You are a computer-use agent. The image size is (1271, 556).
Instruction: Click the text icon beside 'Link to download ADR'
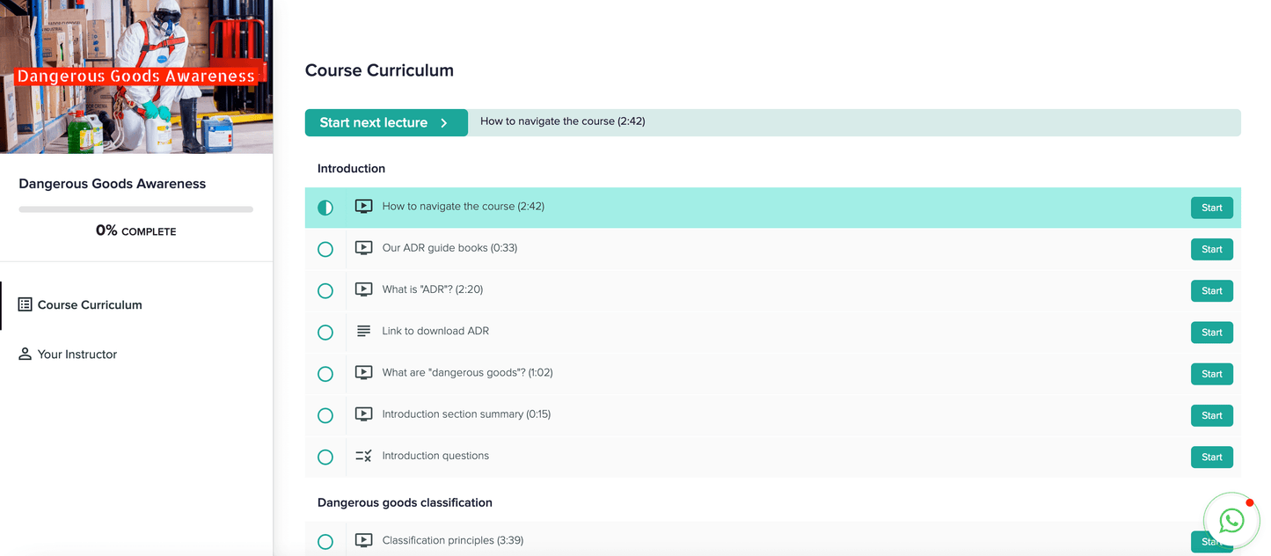point(363,332)
